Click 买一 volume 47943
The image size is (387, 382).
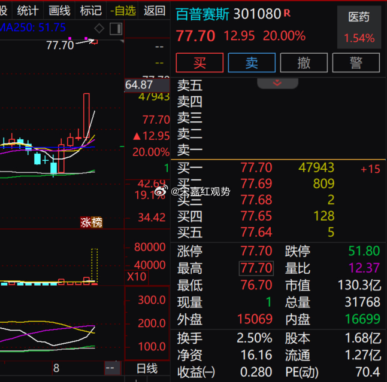pyautogui.click(x=316, y=168)
